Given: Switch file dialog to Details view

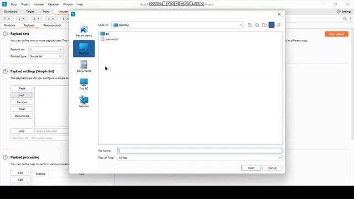Looking at the screenshot, I should [279, 25].
